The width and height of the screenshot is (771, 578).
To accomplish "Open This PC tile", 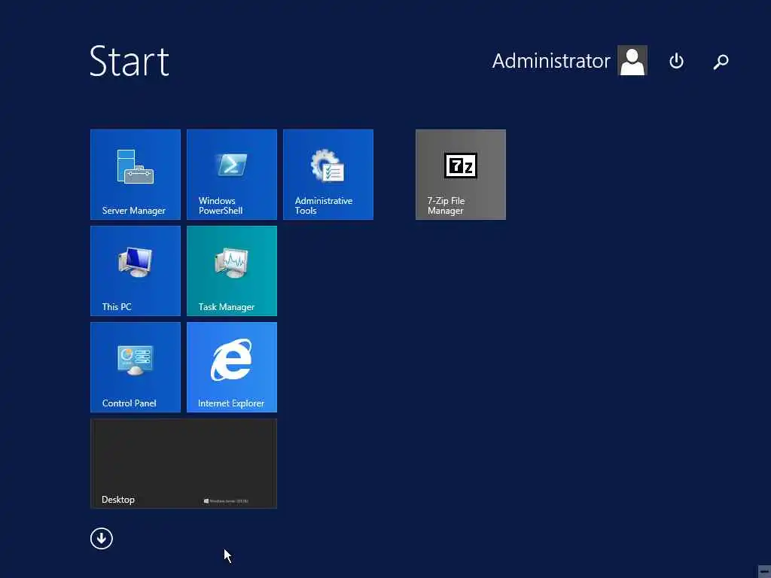I will pos(136,271).
